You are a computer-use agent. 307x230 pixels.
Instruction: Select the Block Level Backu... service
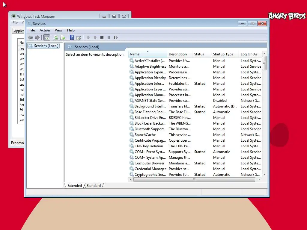pyautogui.click(x=195, y=123)
